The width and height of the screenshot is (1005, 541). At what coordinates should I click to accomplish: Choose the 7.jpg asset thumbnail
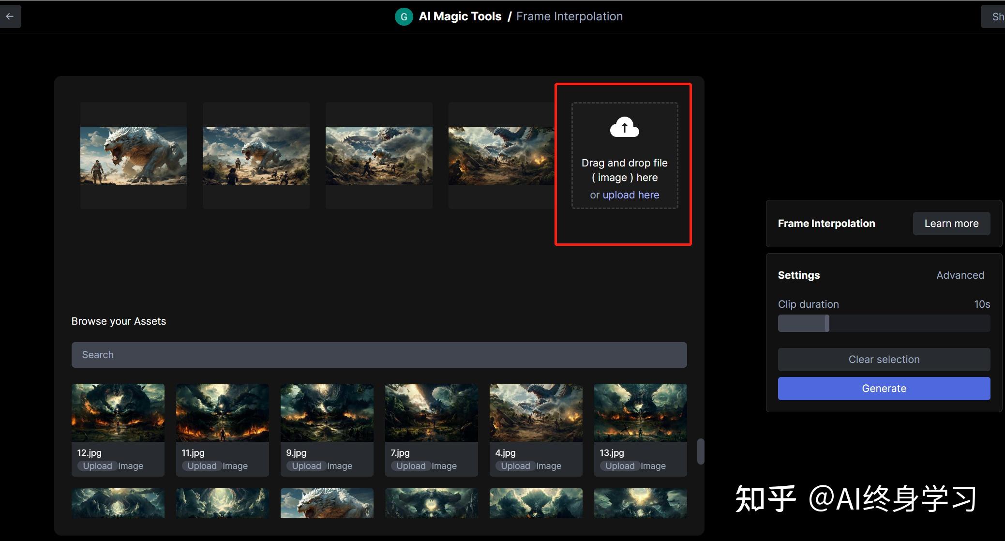click(x=432, y=413)
